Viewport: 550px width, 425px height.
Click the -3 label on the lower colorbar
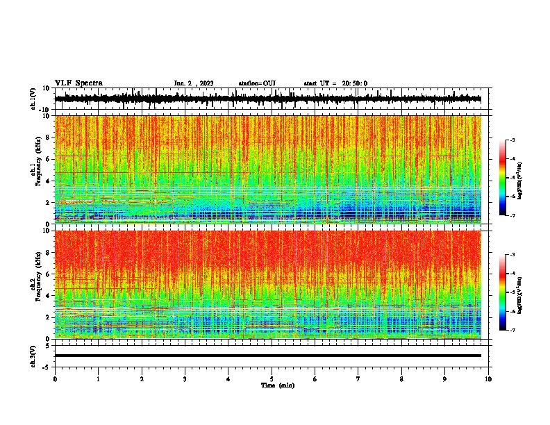click(x=512, y=255)
